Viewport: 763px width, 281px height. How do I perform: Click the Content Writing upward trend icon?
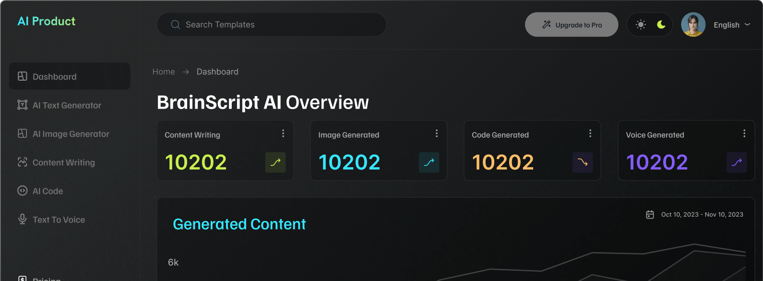[x=275, y=162]
